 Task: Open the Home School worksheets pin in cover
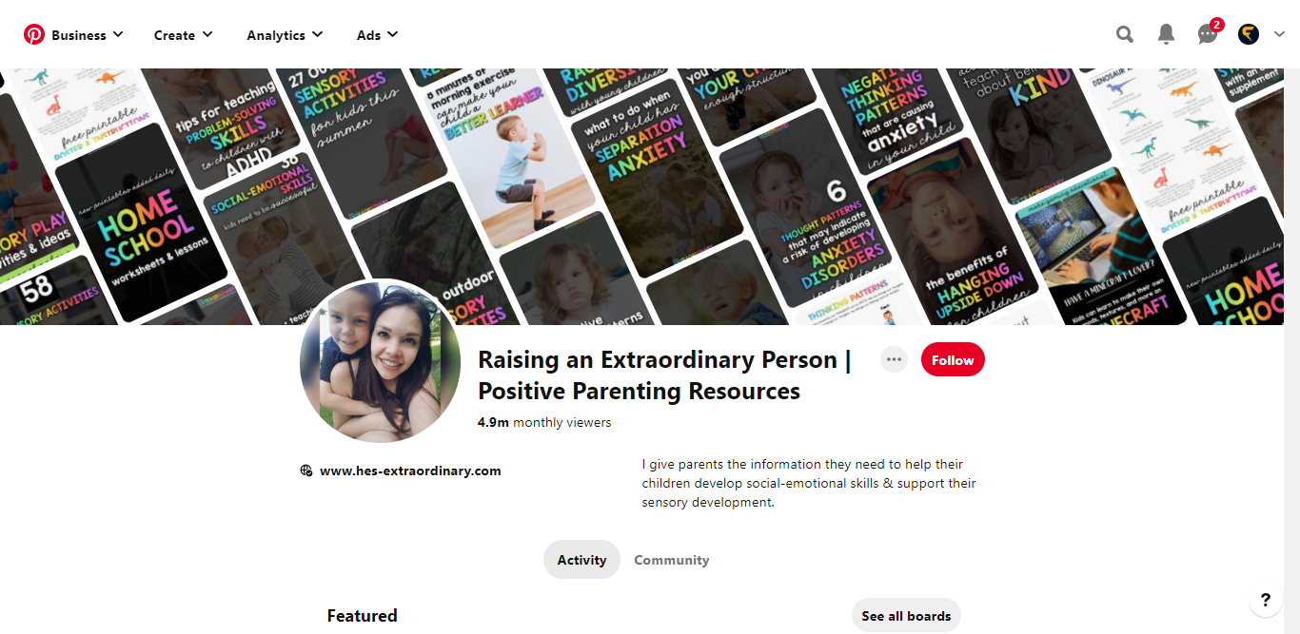point(143,223)
